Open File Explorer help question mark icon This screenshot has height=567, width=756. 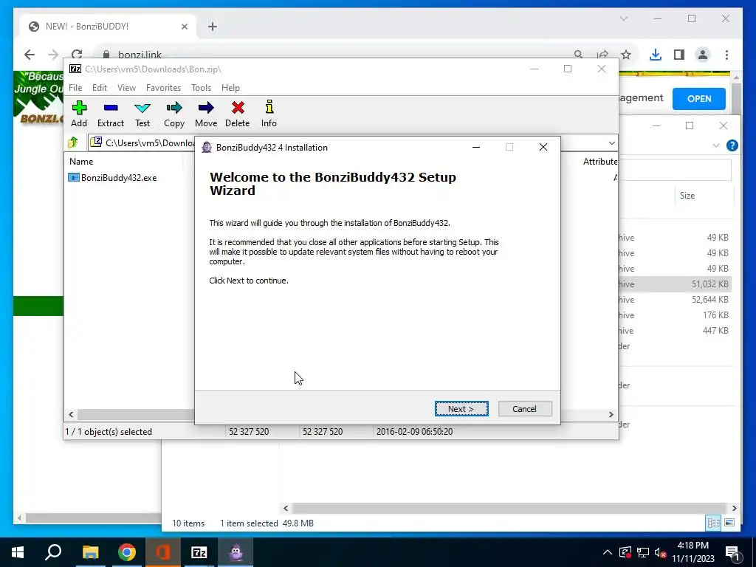(x=732, y=145)
